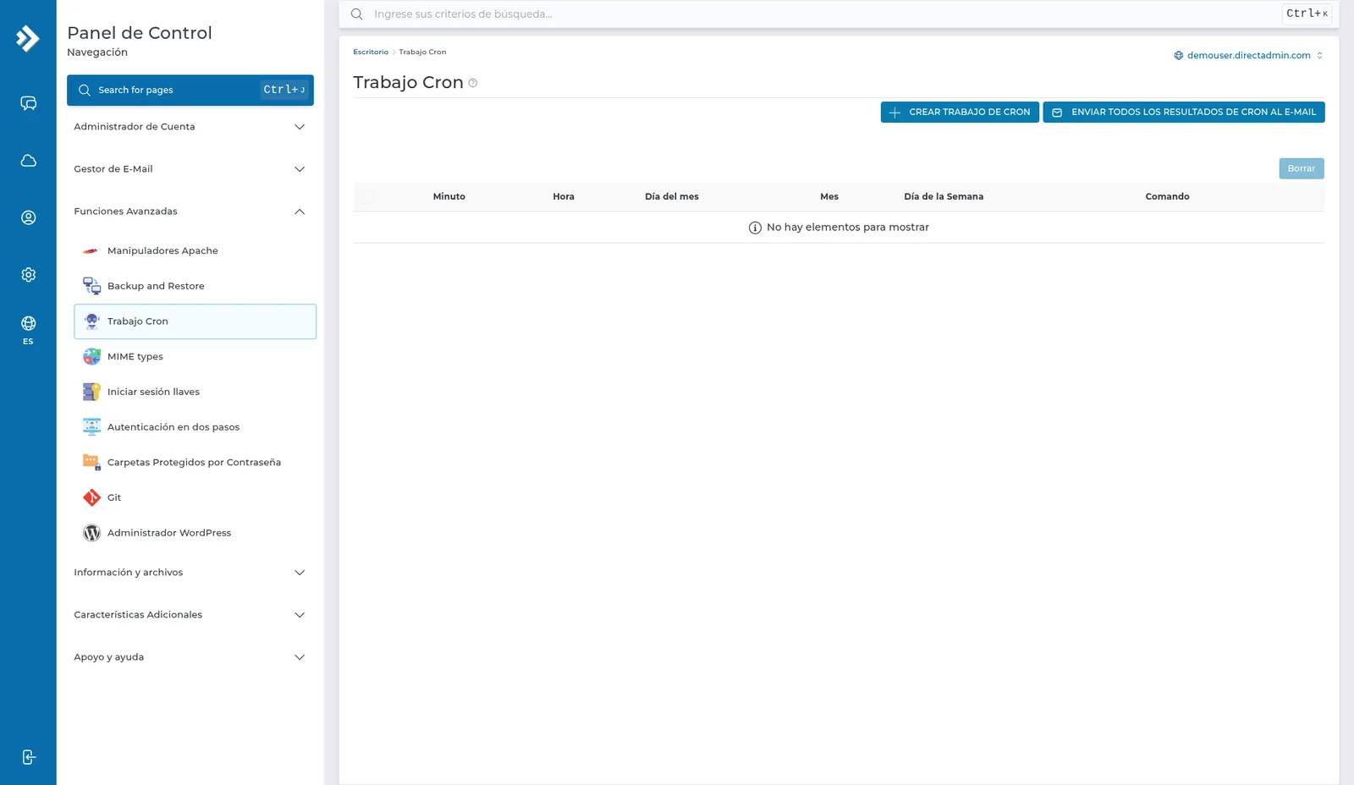Click the Día del mes column header
The image size is (1354, 785).
tap(672, 196)
